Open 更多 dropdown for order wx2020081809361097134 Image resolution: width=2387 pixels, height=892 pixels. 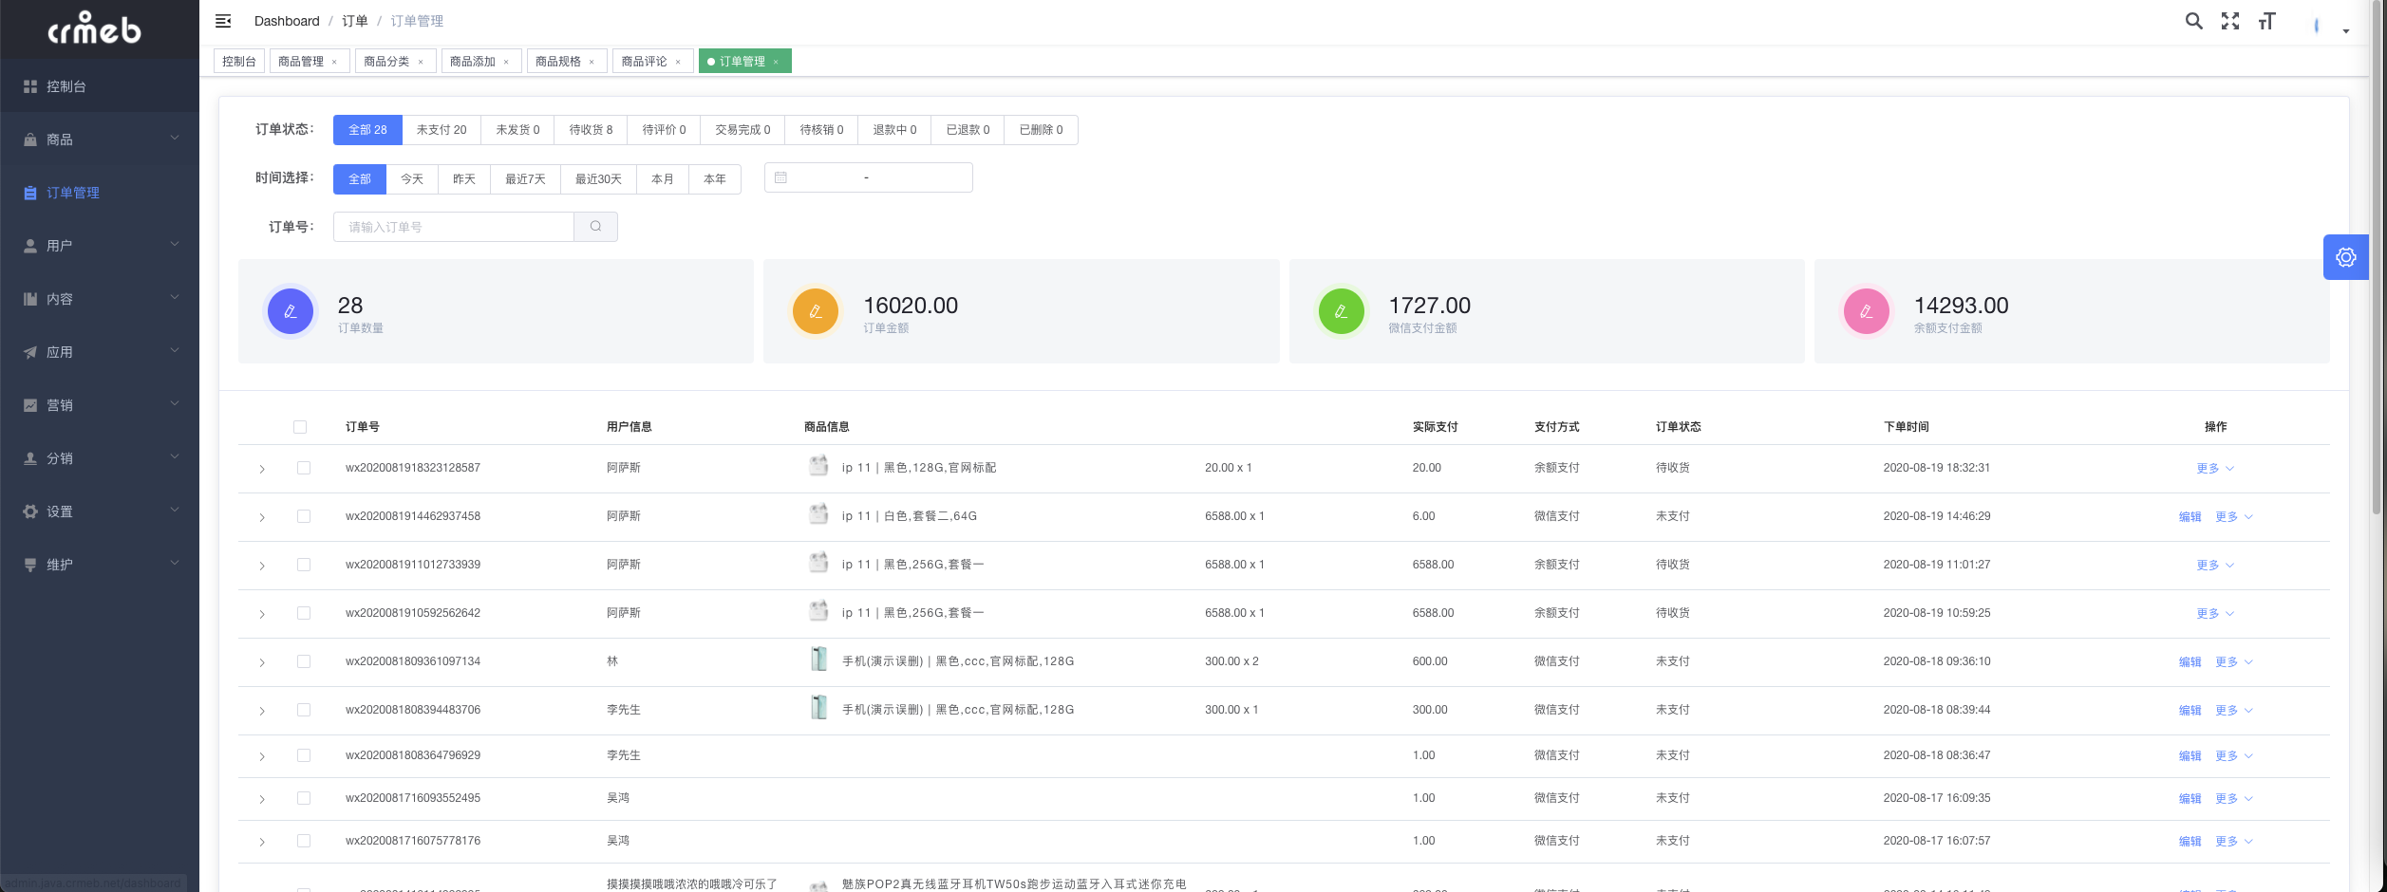2234,661
